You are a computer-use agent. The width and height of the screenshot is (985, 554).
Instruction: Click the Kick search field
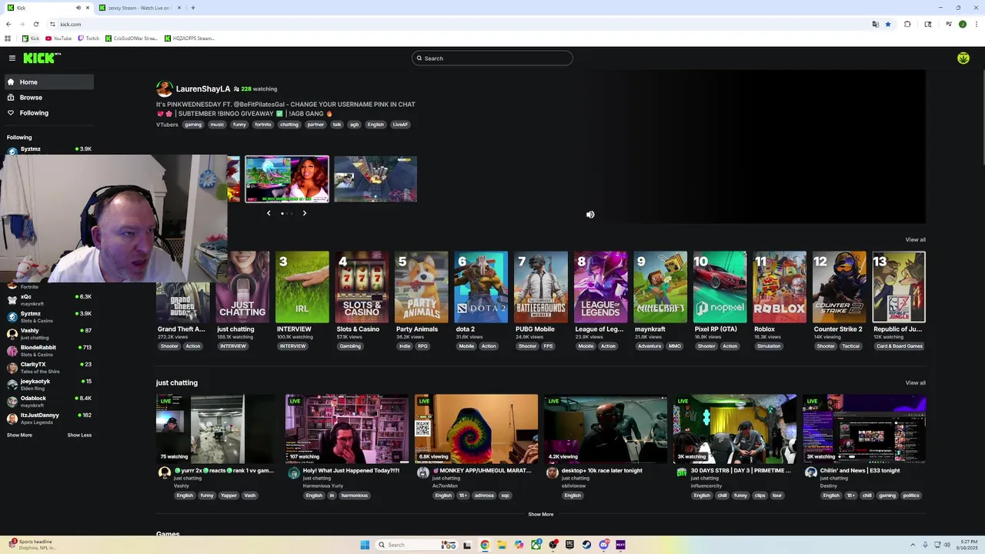point(492,58)
